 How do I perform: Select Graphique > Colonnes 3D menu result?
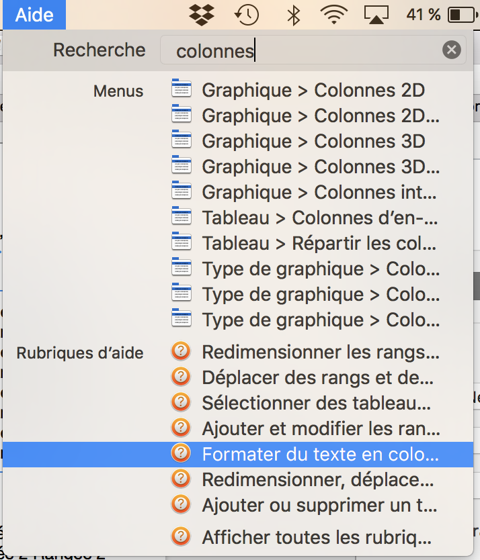(313, 141)
